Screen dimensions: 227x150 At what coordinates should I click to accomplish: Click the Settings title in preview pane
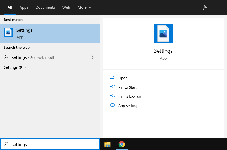click(163, 51)
